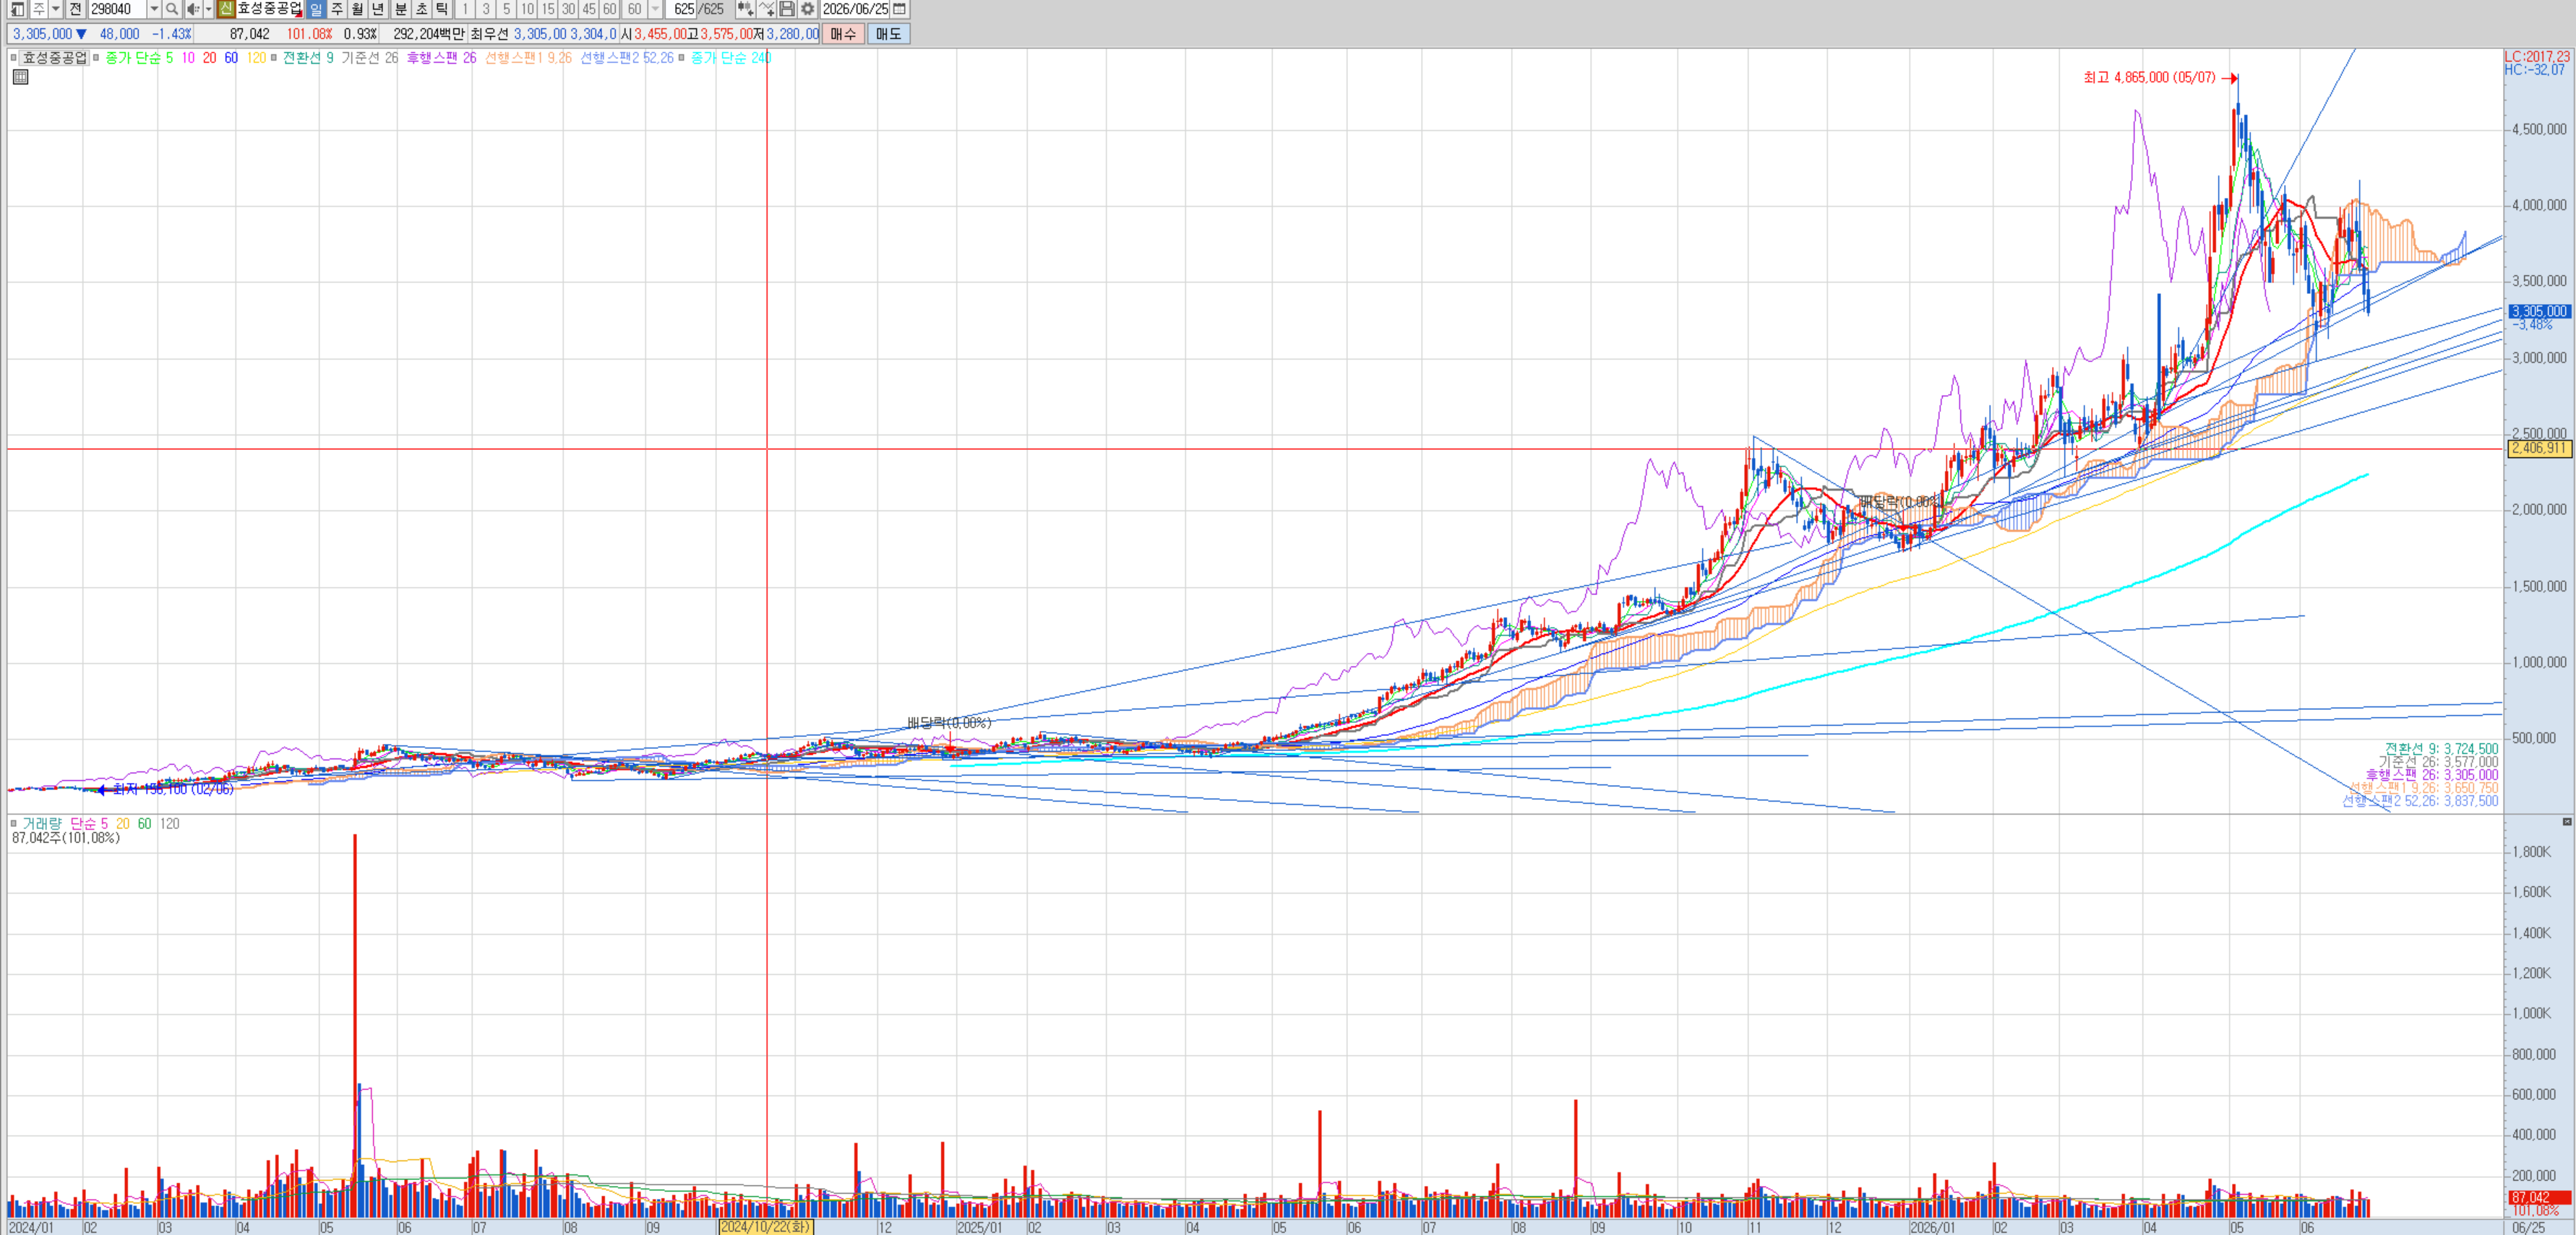Click the blue 60 moving average legend
2576x1235 pixels.
pyautogui.click(x=231, y=58)
